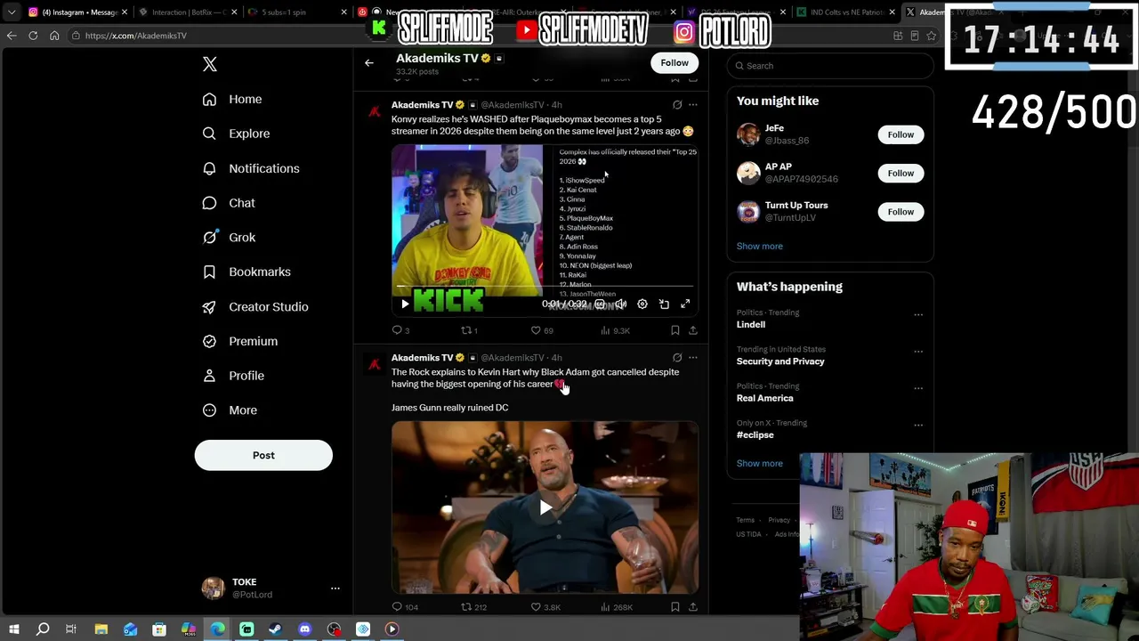
Task: Toggle captions on the Konvy video
Action: pyautogui.click(x=600, y=304)
